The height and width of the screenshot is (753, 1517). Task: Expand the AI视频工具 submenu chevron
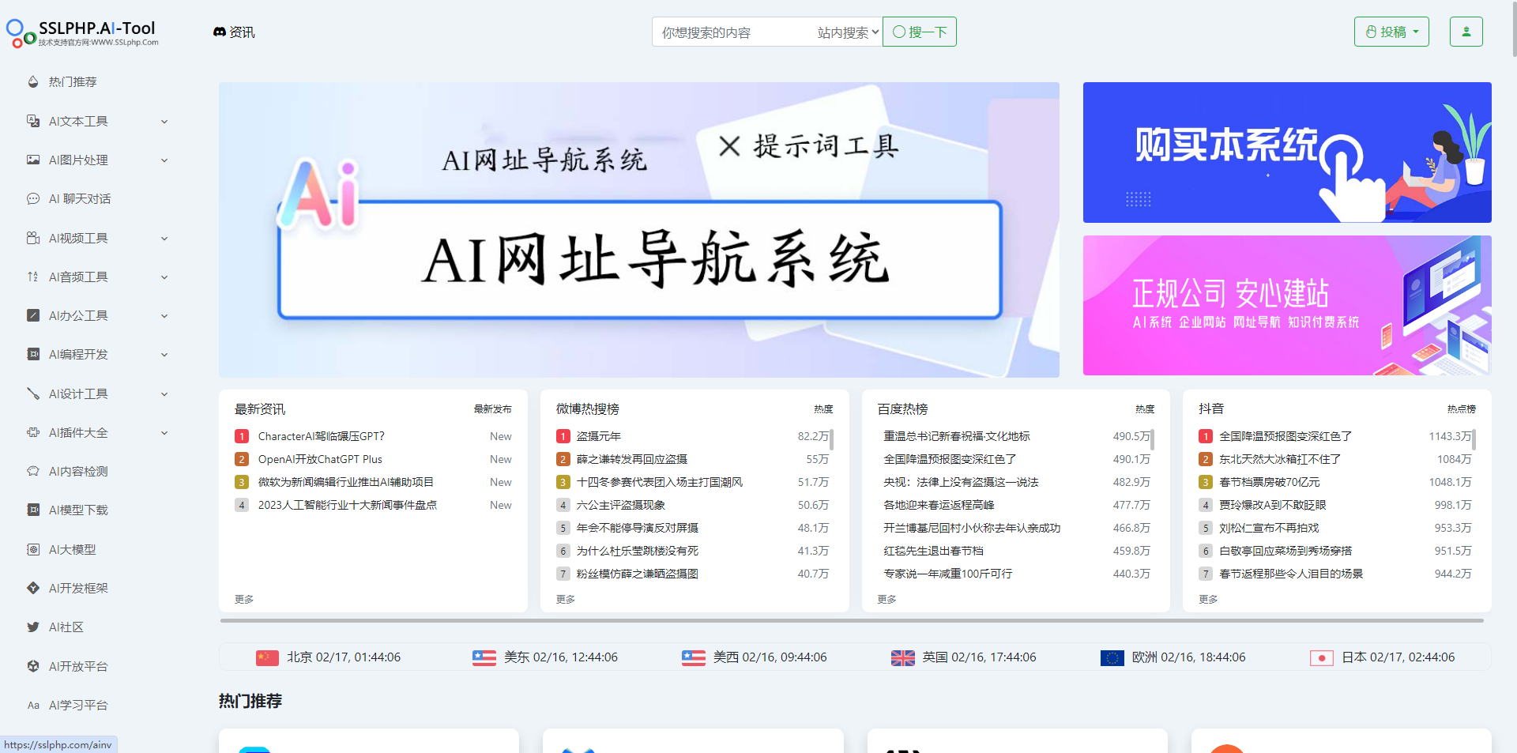coord(164,239)
